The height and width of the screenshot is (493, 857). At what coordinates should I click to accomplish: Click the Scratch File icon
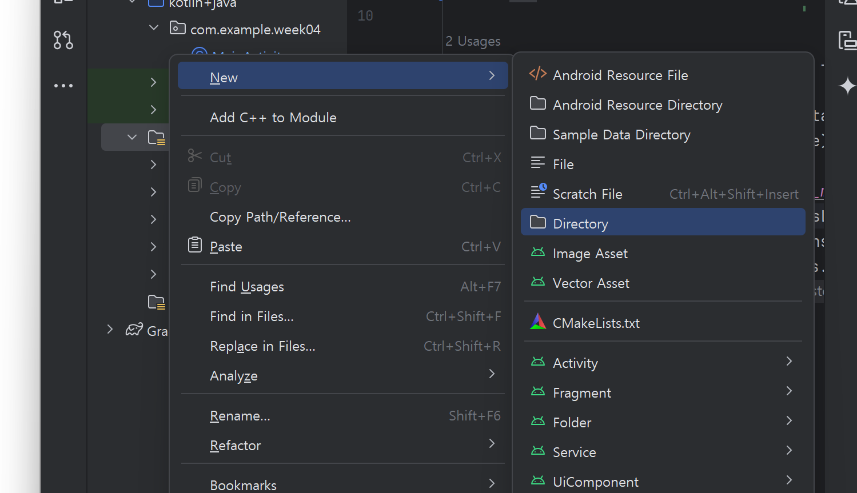(x=538, y=192)
